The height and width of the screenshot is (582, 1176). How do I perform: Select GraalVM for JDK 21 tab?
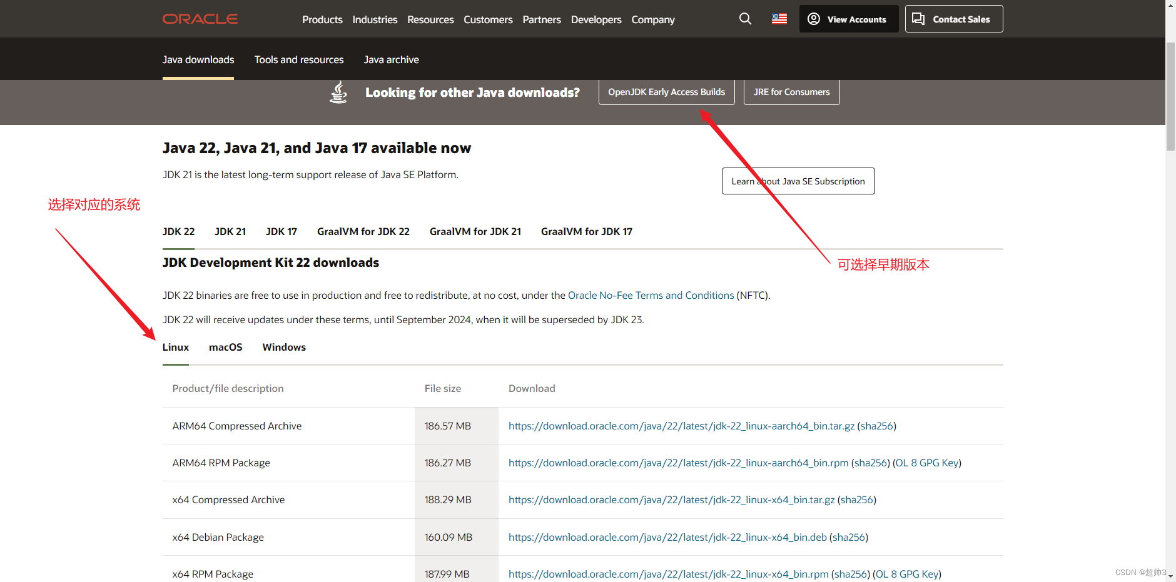tap(475, 231)
